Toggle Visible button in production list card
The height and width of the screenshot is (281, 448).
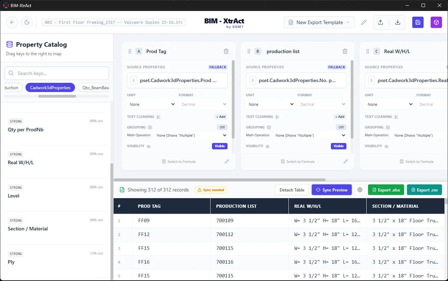click(x=339, y=146)
